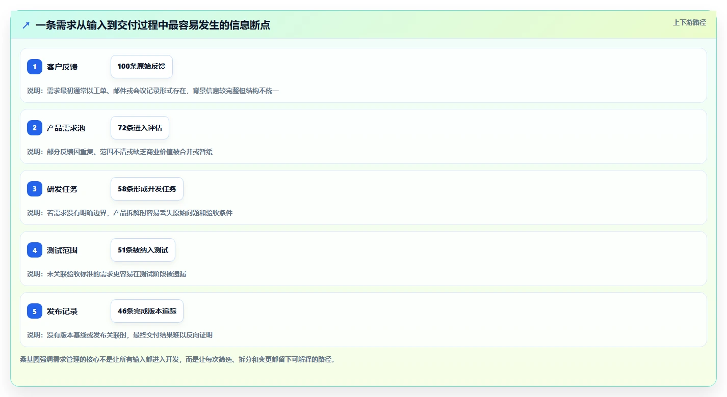
Task: Select step badge 4 for 测试范围
Action: pyautogui.click(x=35, y=250)
